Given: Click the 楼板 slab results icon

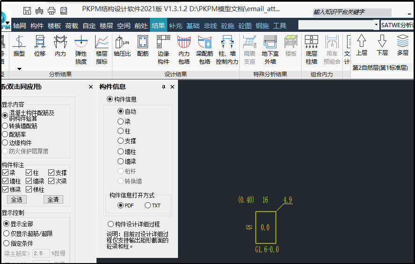Looking at the screenshot, I should click(291, 46).
